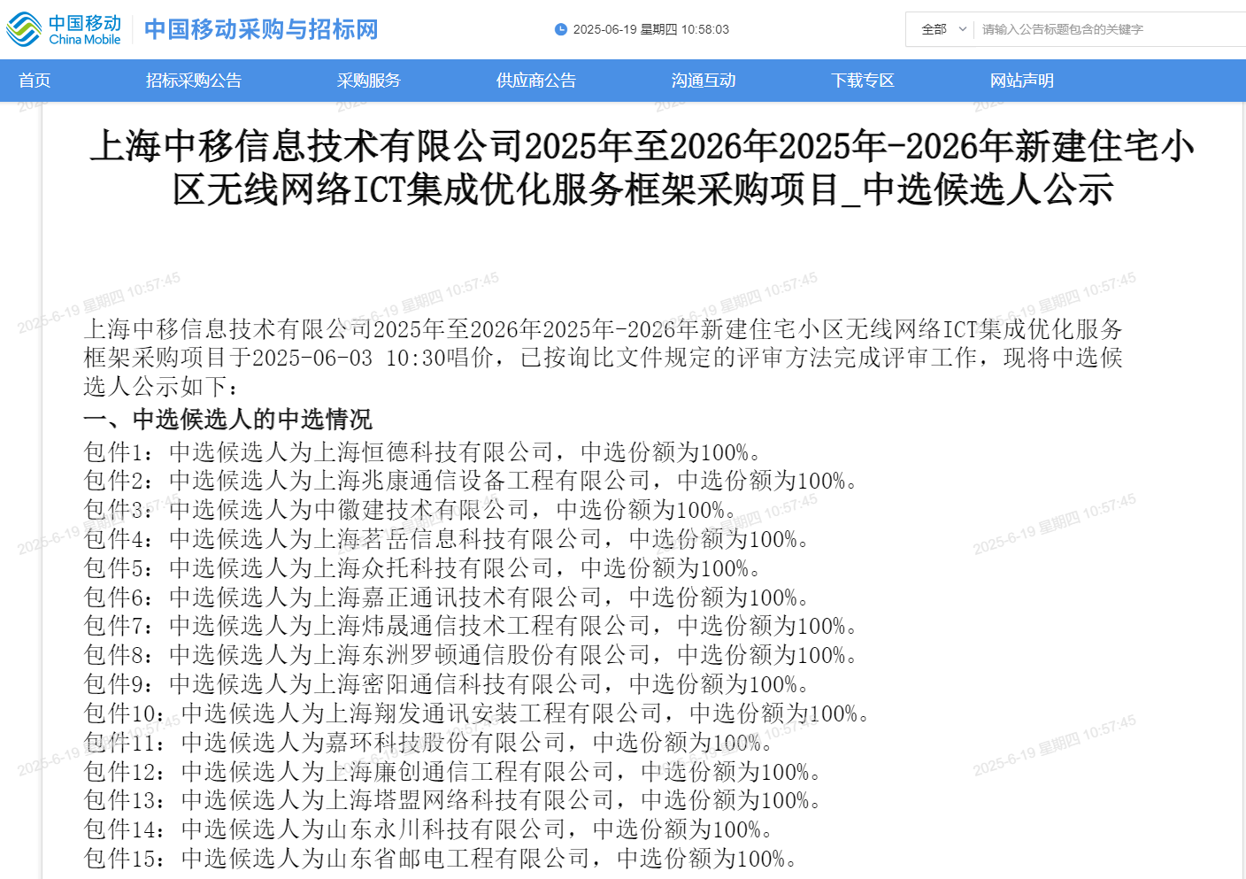Open the 采购服务 menu

[369, 81]
